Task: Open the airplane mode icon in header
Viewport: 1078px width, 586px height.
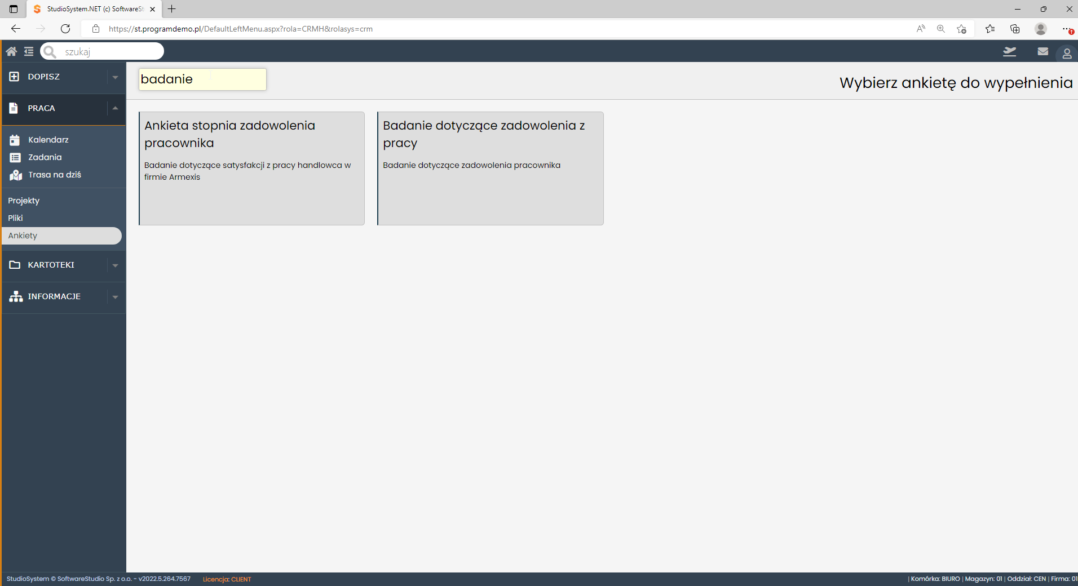Action: [1009, 52]
